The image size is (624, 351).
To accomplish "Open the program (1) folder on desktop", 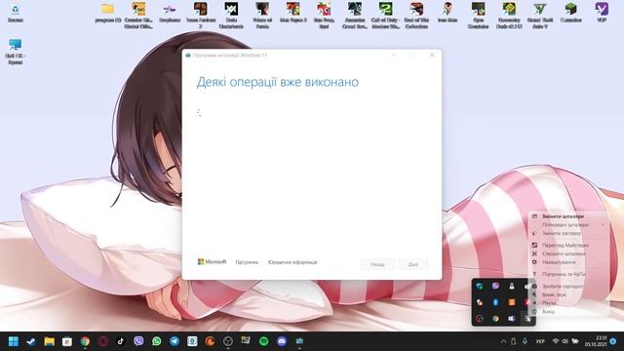I will 108,13.
